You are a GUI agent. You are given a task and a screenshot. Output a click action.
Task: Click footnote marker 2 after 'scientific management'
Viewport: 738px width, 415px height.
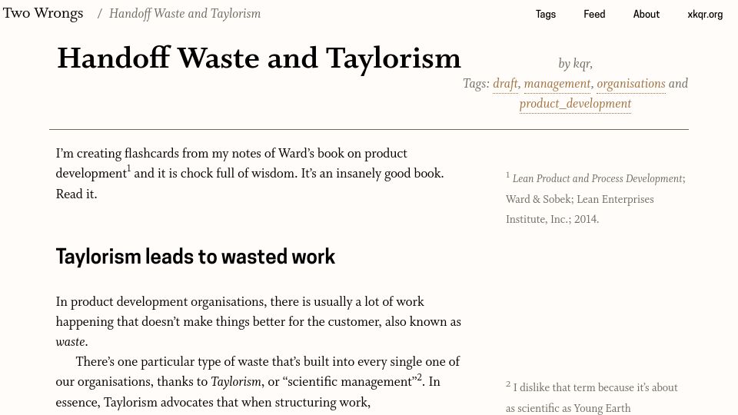click(420, 377)
